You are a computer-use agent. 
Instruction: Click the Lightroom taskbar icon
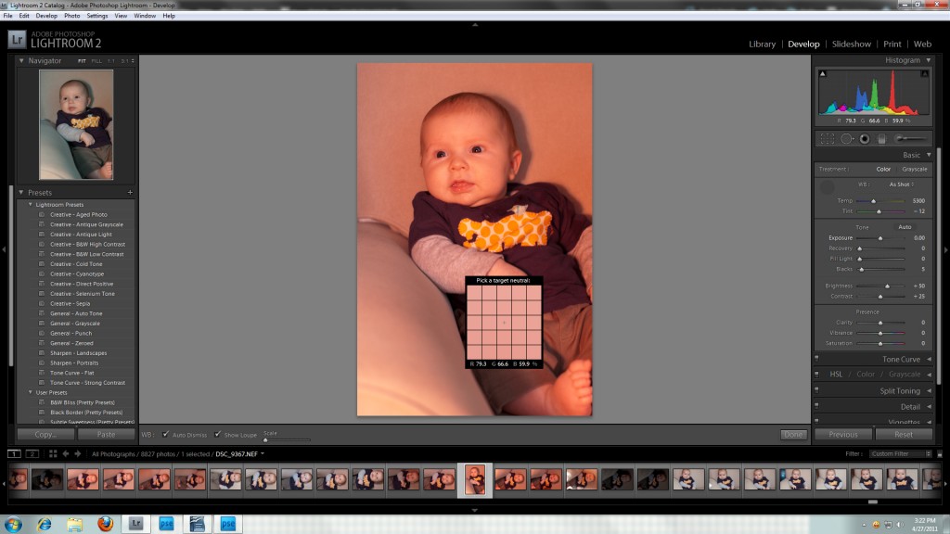pos(135,524)
